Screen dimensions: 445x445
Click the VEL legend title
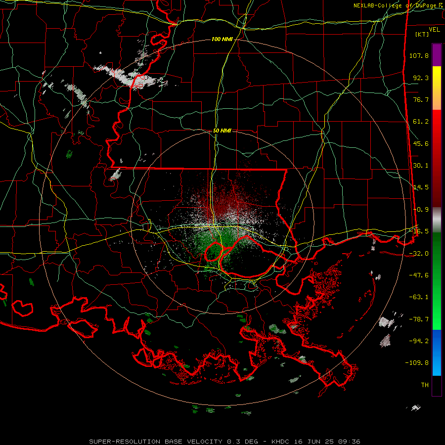coord(434,30)
